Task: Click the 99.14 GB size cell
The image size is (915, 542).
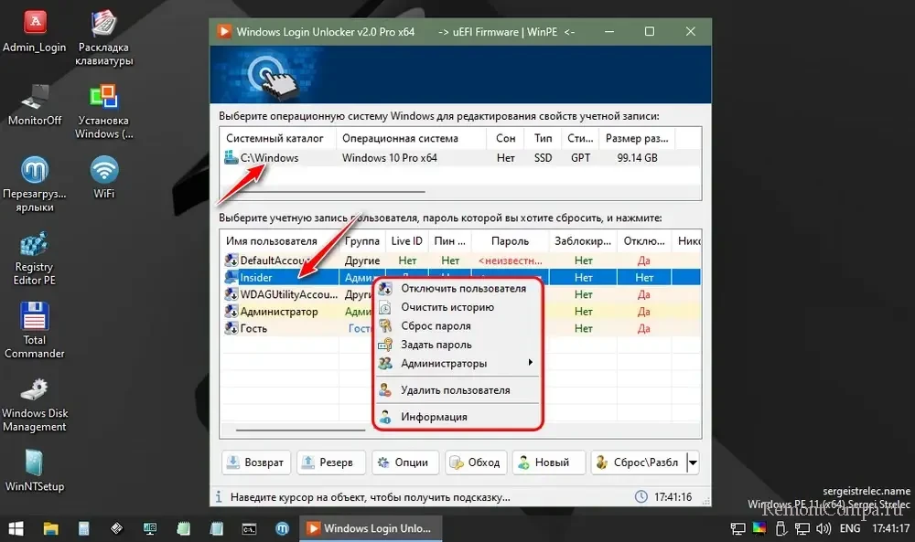Action: point(637,158)
